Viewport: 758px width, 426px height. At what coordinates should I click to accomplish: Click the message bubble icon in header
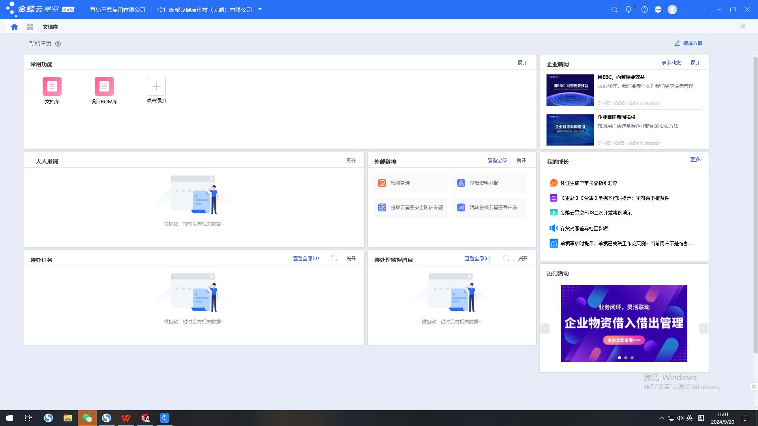[658, 9]
